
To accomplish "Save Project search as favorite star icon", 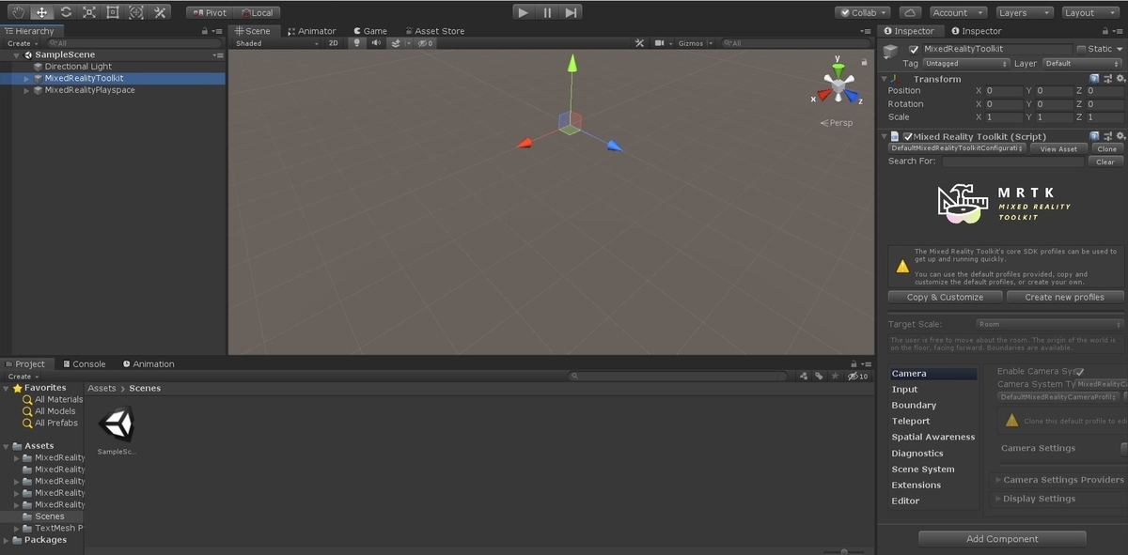I will [834, 376].
